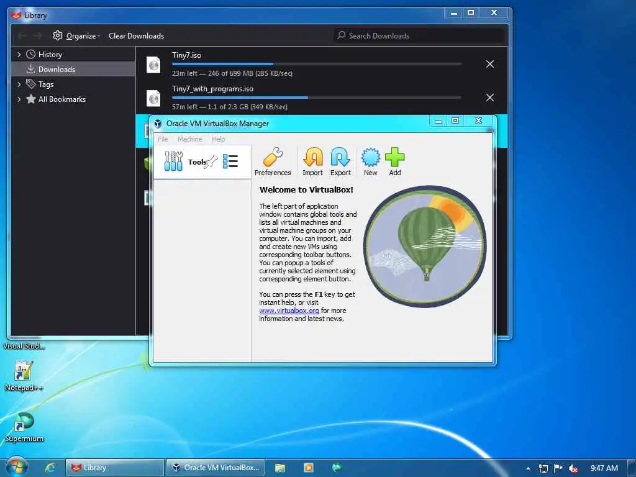Click the Export appliance icon
Image resolution: width=636 pixels, height=477 pixels.
point(340,161)
